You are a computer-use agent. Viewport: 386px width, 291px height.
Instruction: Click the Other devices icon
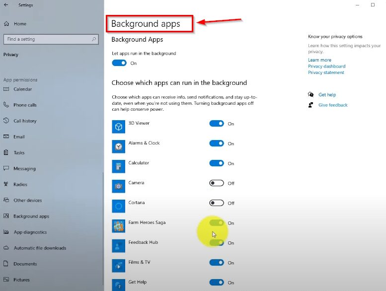click(x=6, y=200)
